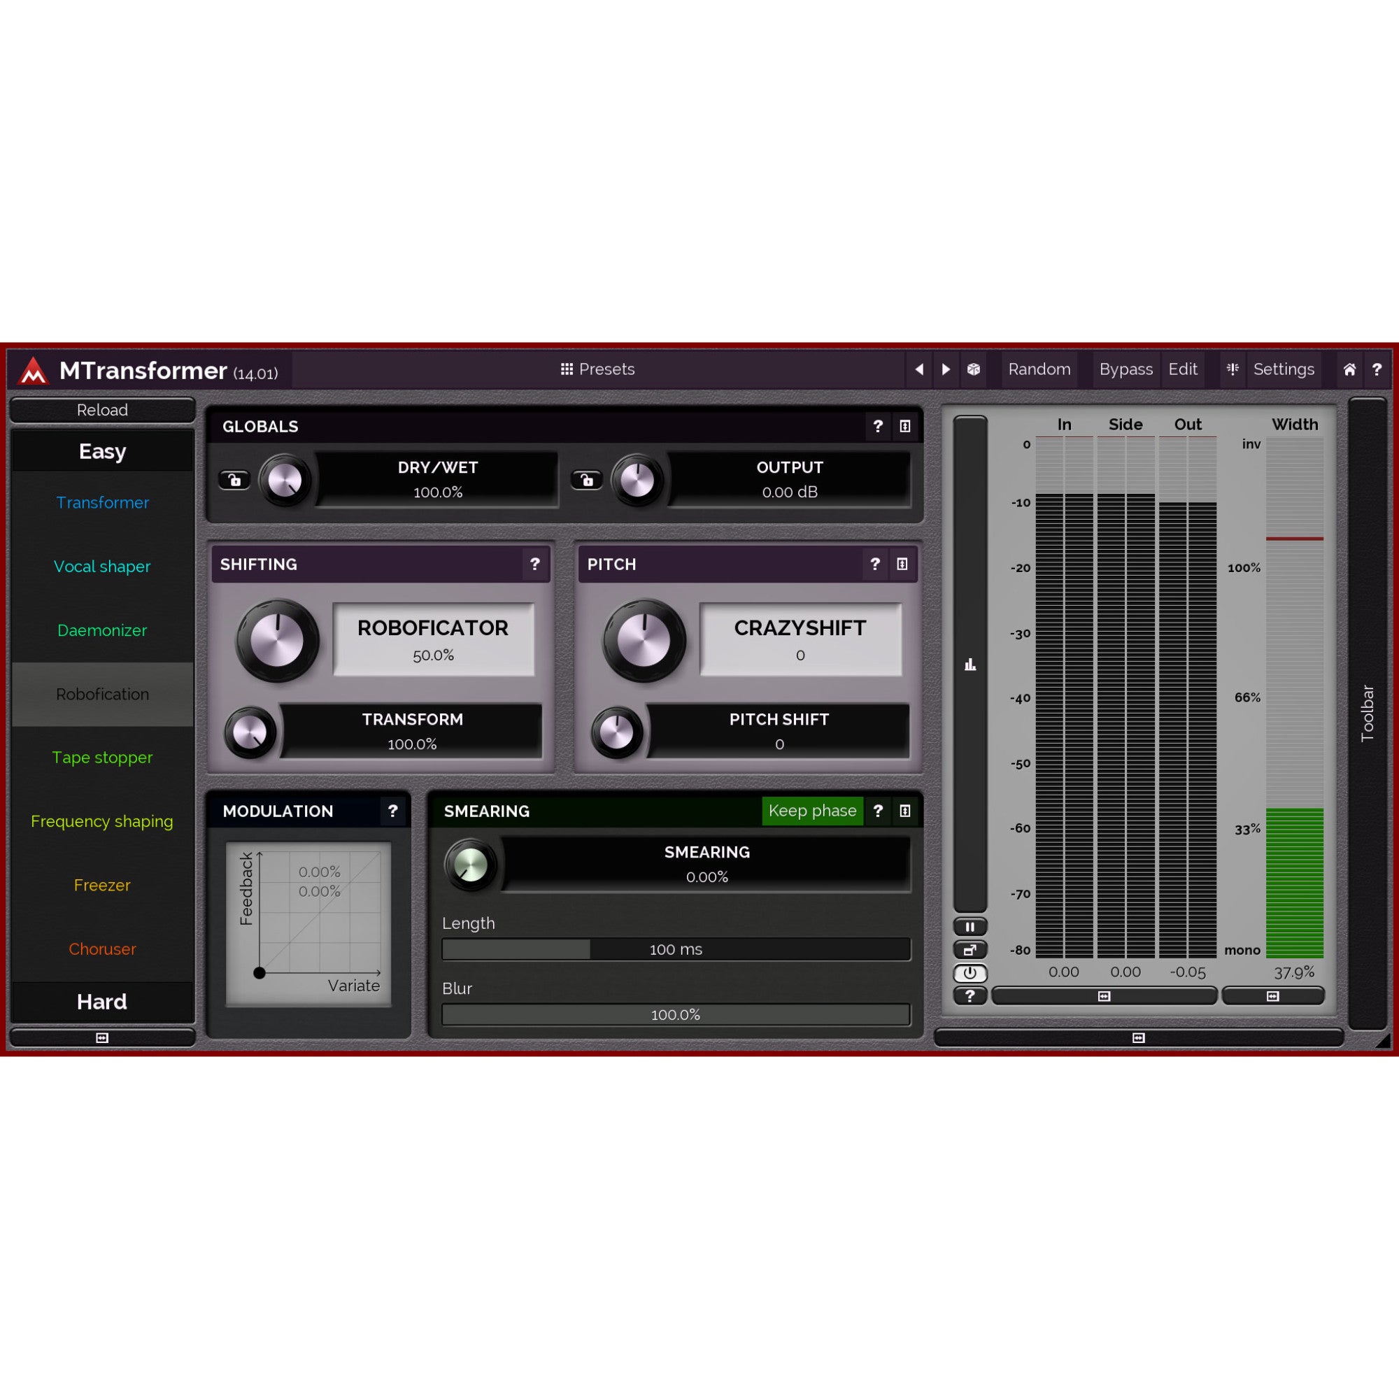
Task: Click the Crazyshift knob
Action: tap(644, 640)
